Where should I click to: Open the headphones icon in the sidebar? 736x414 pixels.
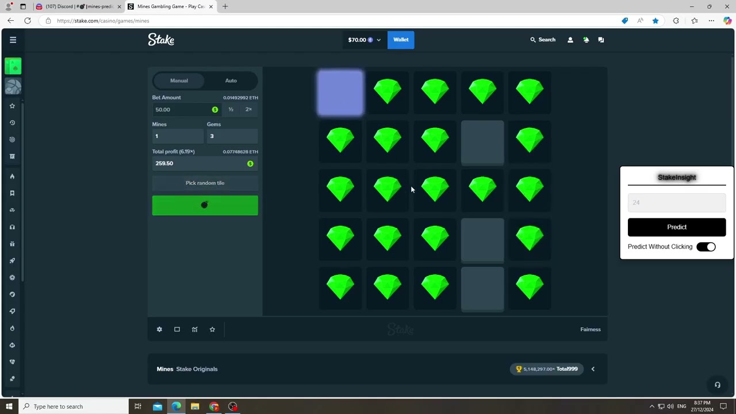[x=12, y=227]
